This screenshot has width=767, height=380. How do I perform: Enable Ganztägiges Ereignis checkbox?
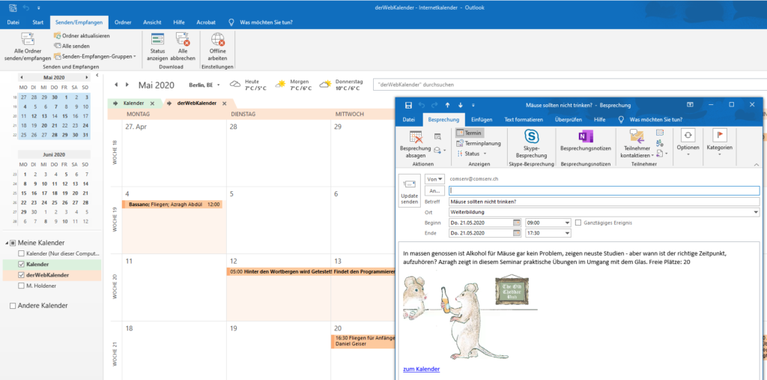tap(578, 223)
